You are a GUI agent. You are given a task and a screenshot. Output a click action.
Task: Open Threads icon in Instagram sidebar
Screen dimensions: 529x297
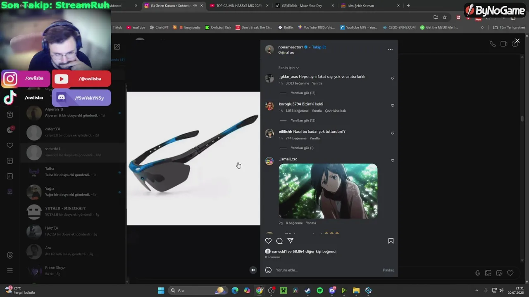[10, 255]
